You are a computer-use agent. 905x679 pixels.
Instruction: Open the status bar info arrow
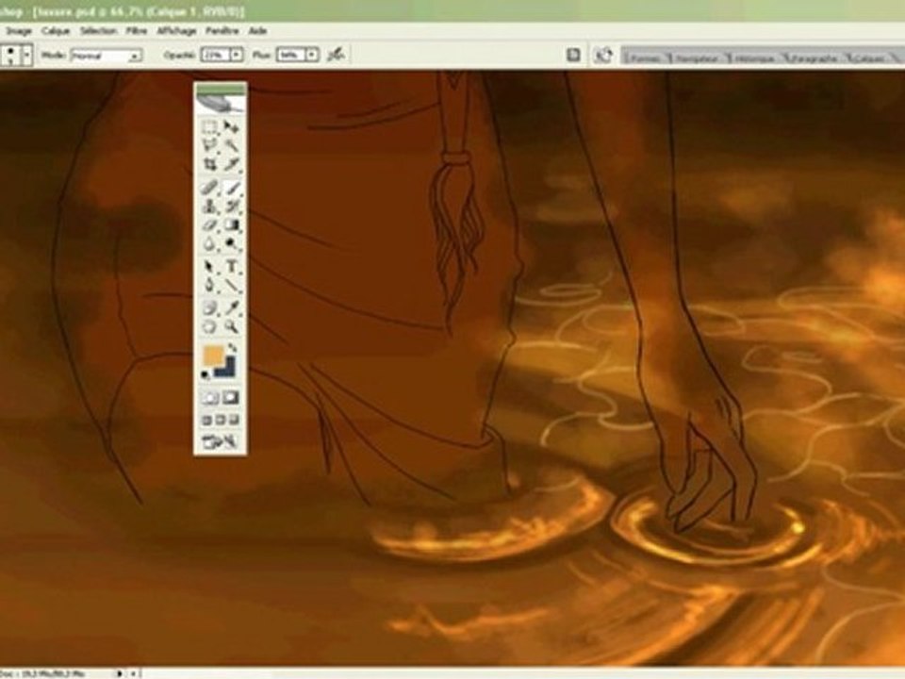point(120,673)
